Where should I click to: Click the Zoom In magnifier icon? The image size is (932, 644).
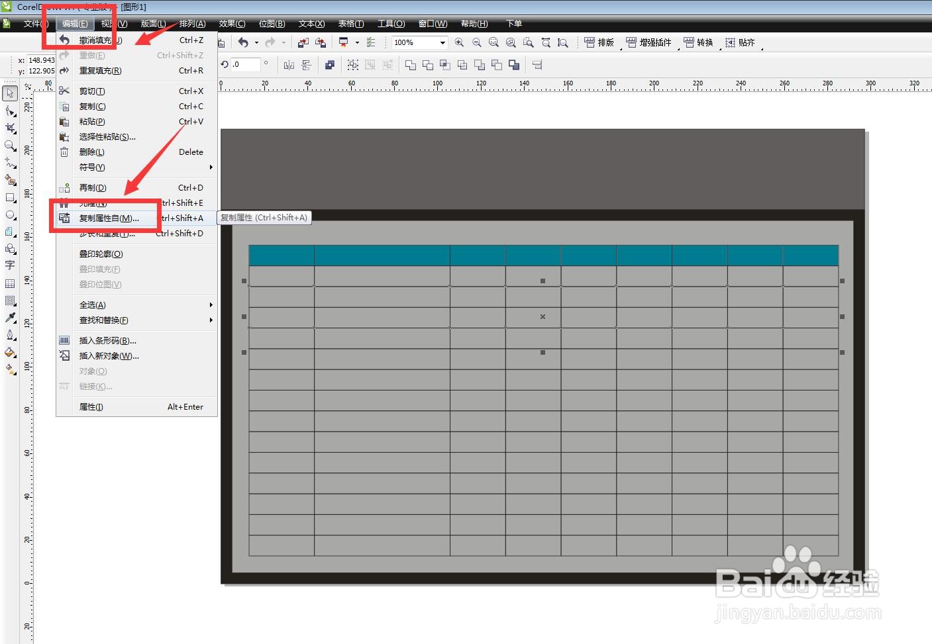click(x=459, y=42)
